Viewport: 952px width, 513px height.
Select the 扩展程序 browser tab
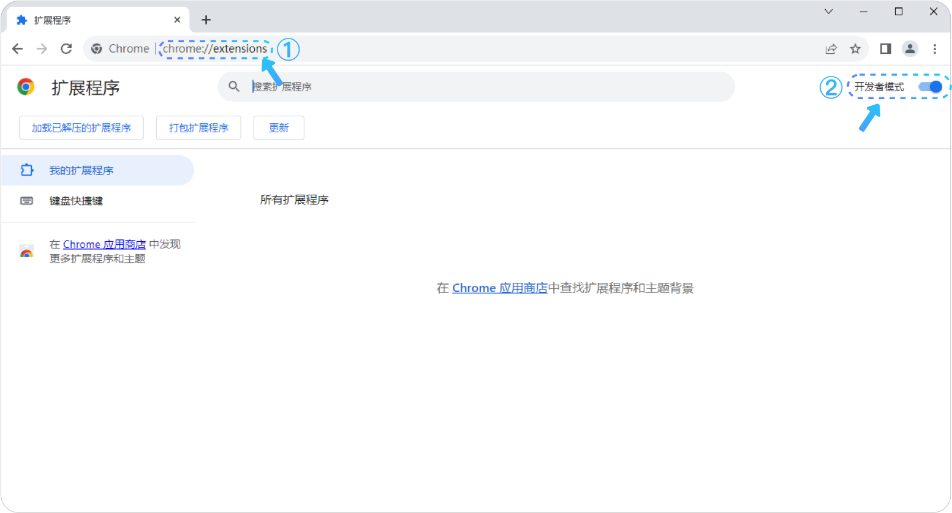point(98,20)
